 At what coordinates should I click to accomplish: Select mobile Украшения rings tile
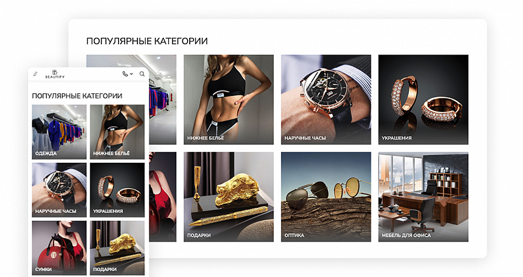point(118,190)
